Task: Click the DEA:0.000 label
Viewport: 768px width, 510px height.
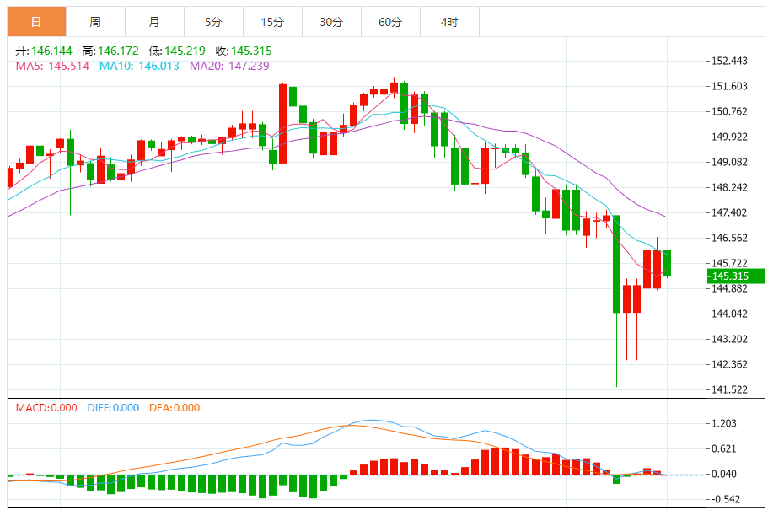Action: pyautogui.click(x=175, y=408)
